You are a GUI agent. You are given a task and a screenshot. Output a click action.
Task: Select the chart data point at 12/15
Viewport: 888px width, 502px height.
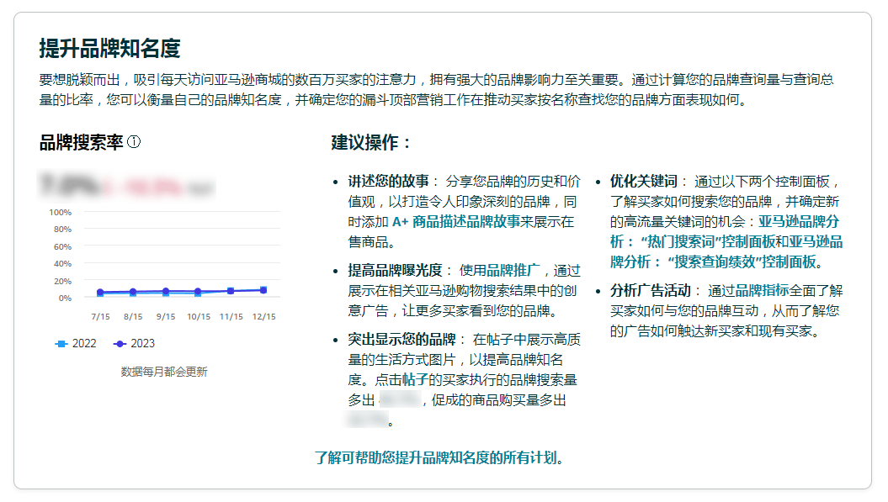click(x=263, y=289)
